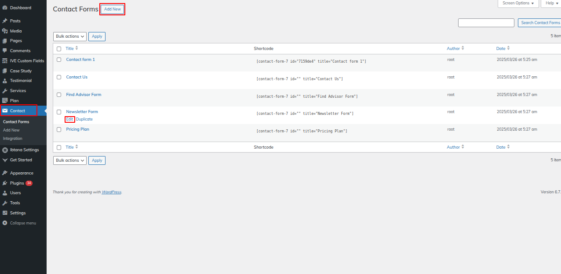Toggle the select-all checkbox in table header
Image resolution: width=561 pixels, height=274 pixels.
[x=59, y=49]
